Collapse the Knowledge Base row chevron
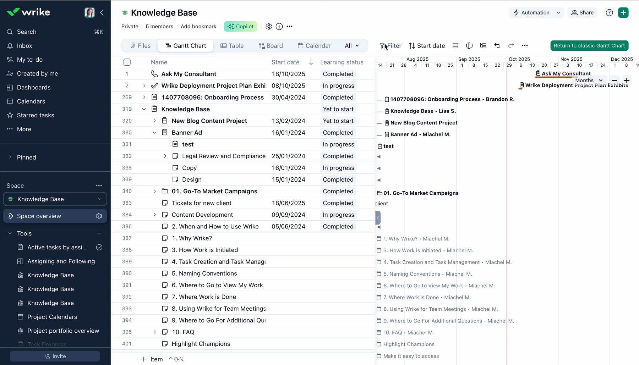 144,109
